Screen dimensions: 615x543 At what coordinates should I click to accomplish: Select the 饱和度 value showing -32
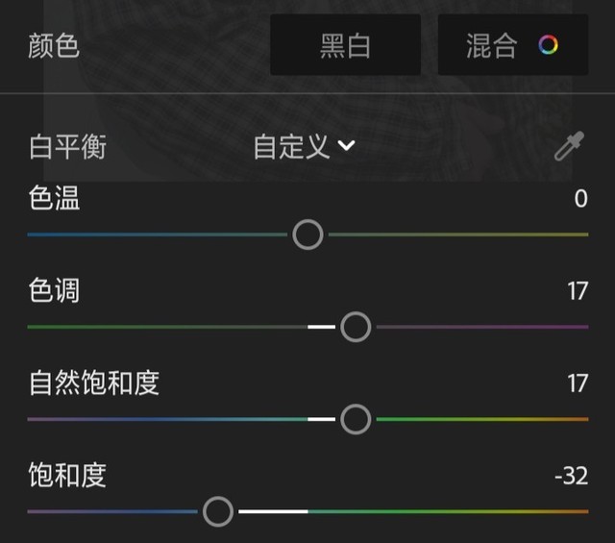(571, 476)
